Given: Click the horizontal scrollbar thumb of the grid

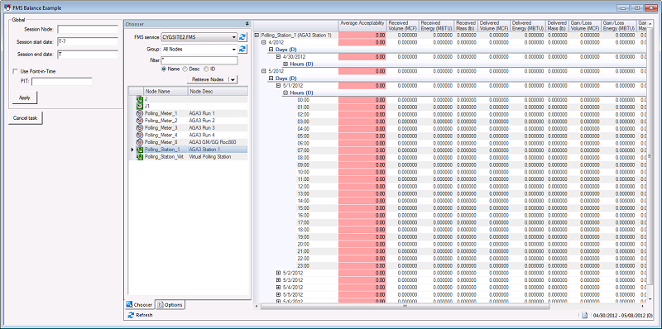Looking at the screenshot, I should (x=405, y=307).
